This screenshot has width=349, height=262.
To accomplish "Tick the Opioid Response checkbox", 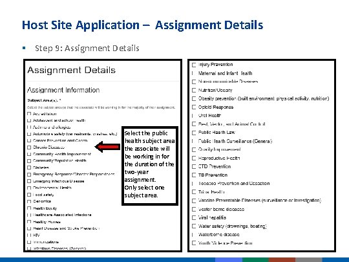I will (194, 107).
